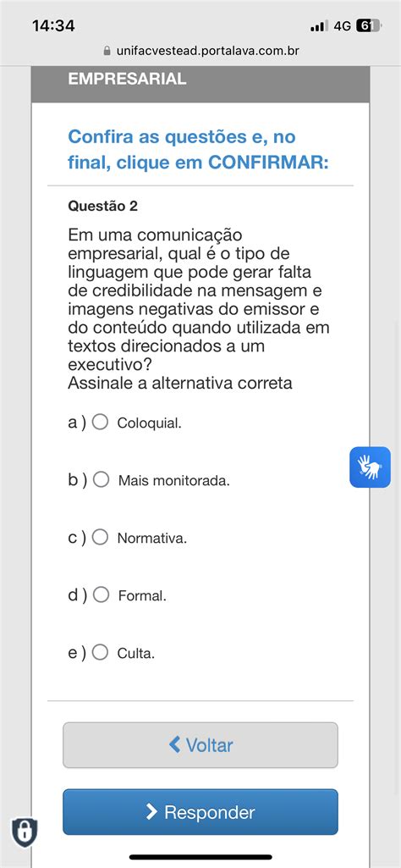Select radio option a) Coloquial
401x868 pixels.
coord(100,423)
